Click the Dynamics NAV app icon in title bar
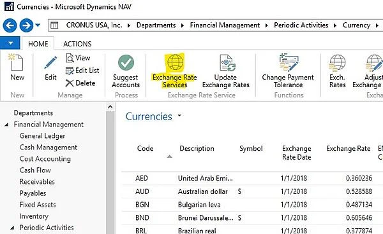Viewport: 383px width, 234px height. click(10, 6)
